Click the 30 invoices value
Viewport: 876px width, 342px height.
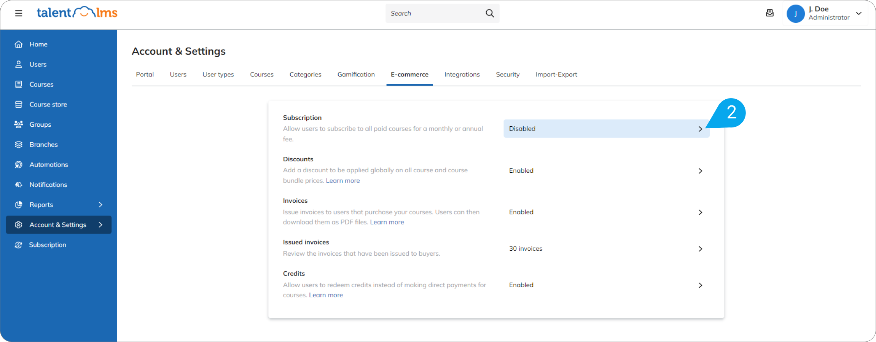(x=526, y=248)
